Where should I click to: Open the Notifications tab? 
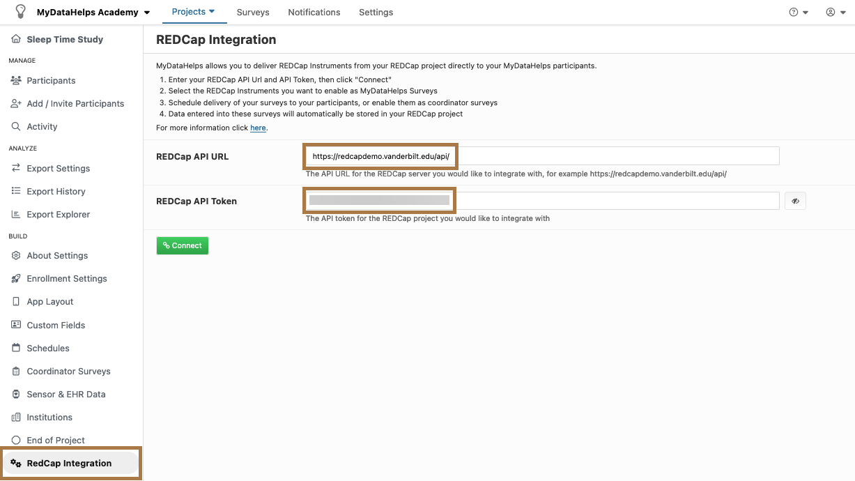[314, 13]
